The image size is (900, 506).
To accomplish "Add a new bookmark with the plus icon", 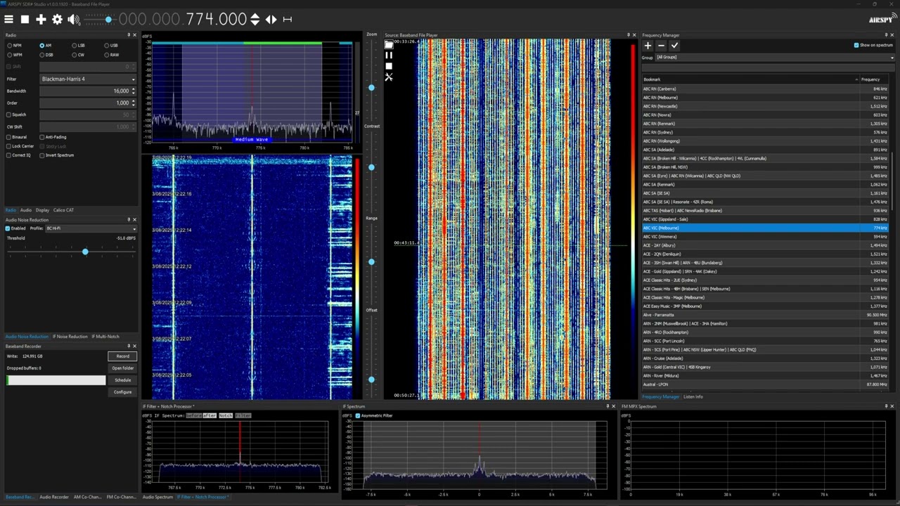I will pyautogui.click(x=648, y=45).
